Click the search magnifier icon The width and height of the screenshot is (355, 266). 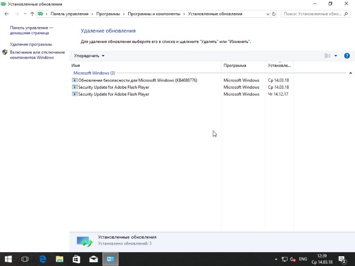coord(346,14)
